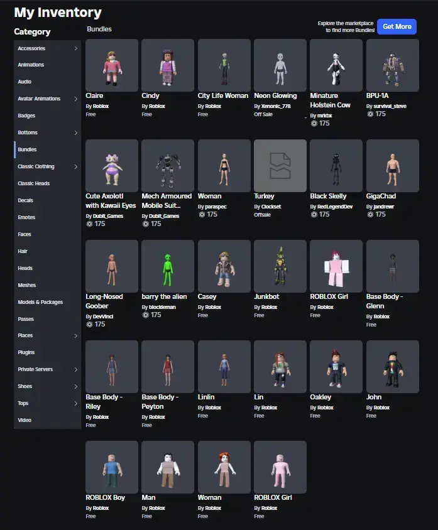This screenshot has width=438, height=530.
Task: Open the Casey bundle thumbnail
Action: (x=224, y=266)
